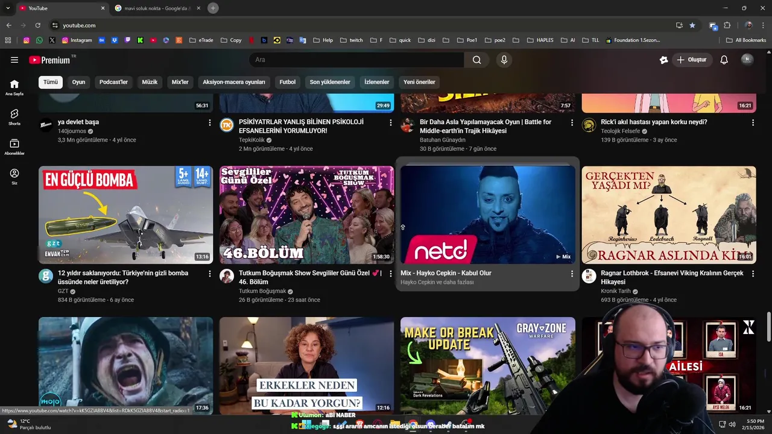The image size is (772, 434).
Task: Start voice search with microphone icon
Action: (504, 60)
